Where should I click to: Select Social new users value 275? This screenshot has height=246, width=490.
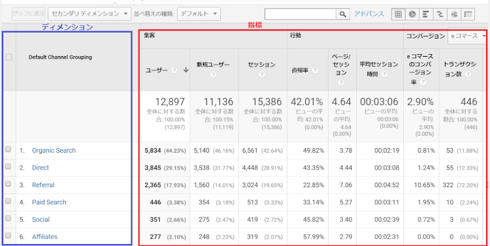[x=204, y=219]
